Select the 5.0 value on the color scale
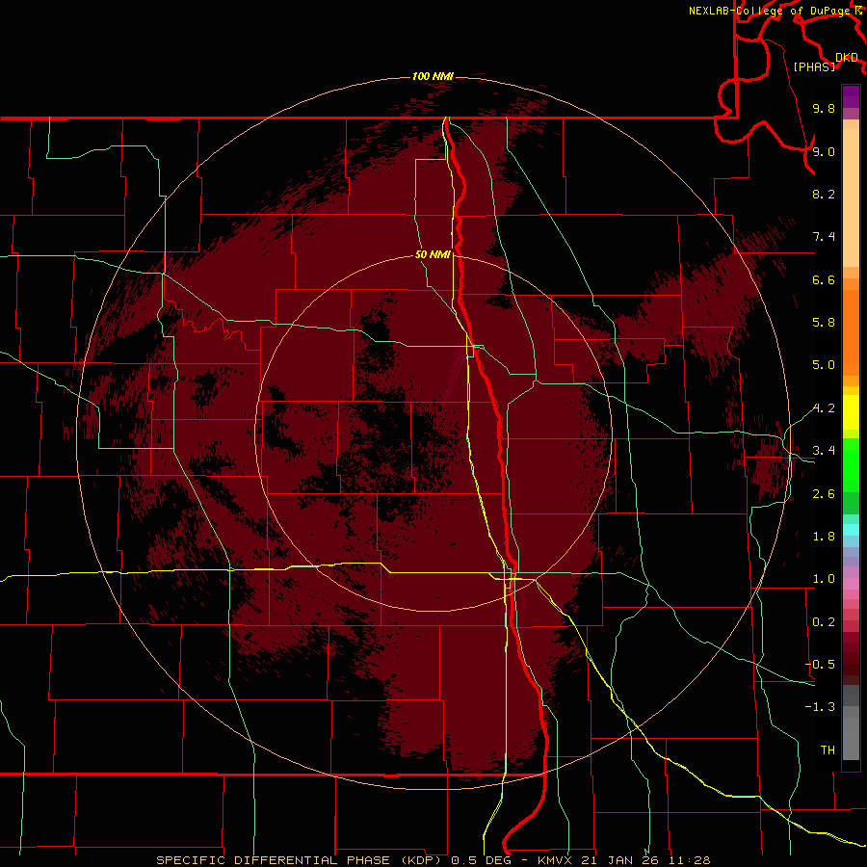This screenshot has width=867, height=867. 824,365
